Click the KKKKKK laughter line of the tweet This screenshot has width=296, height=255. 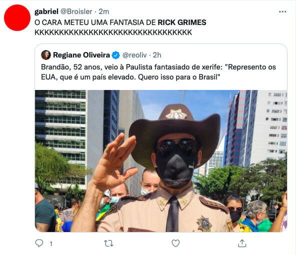(113, 32)
